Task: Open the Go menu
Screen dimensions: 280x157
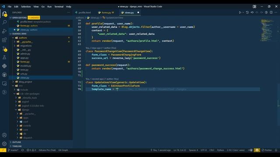Action: click(x=43, y=7)
